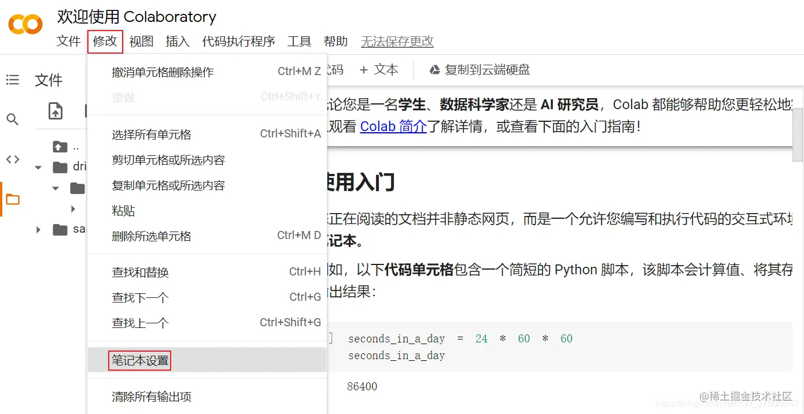804x414 pixels.
Task: Open the 工具 menu
Action: [x=300, y=42]
